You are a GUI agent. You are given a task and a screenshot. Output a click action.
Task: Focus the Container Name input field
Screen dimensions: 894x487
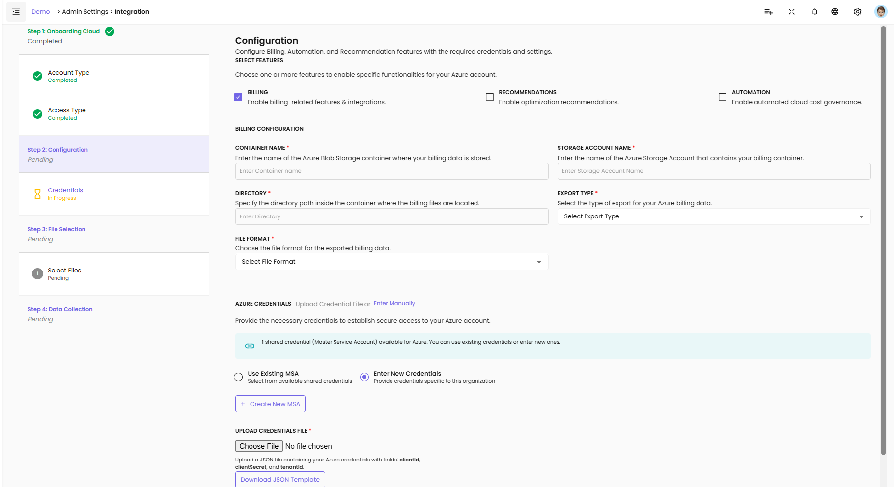(391, 171)
